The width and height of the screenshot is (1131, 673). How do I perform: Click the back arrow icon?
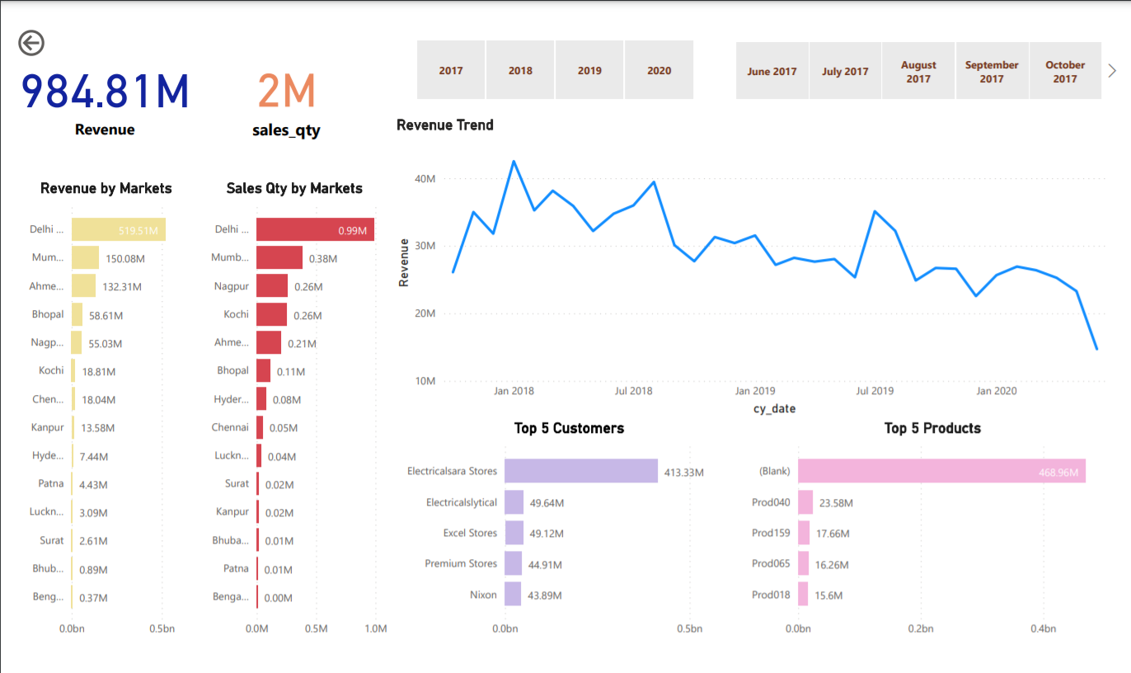(31, 44)
